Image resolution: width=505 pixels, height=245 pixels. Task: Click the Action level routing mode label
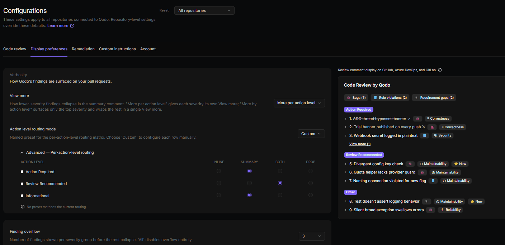point(33,129)
